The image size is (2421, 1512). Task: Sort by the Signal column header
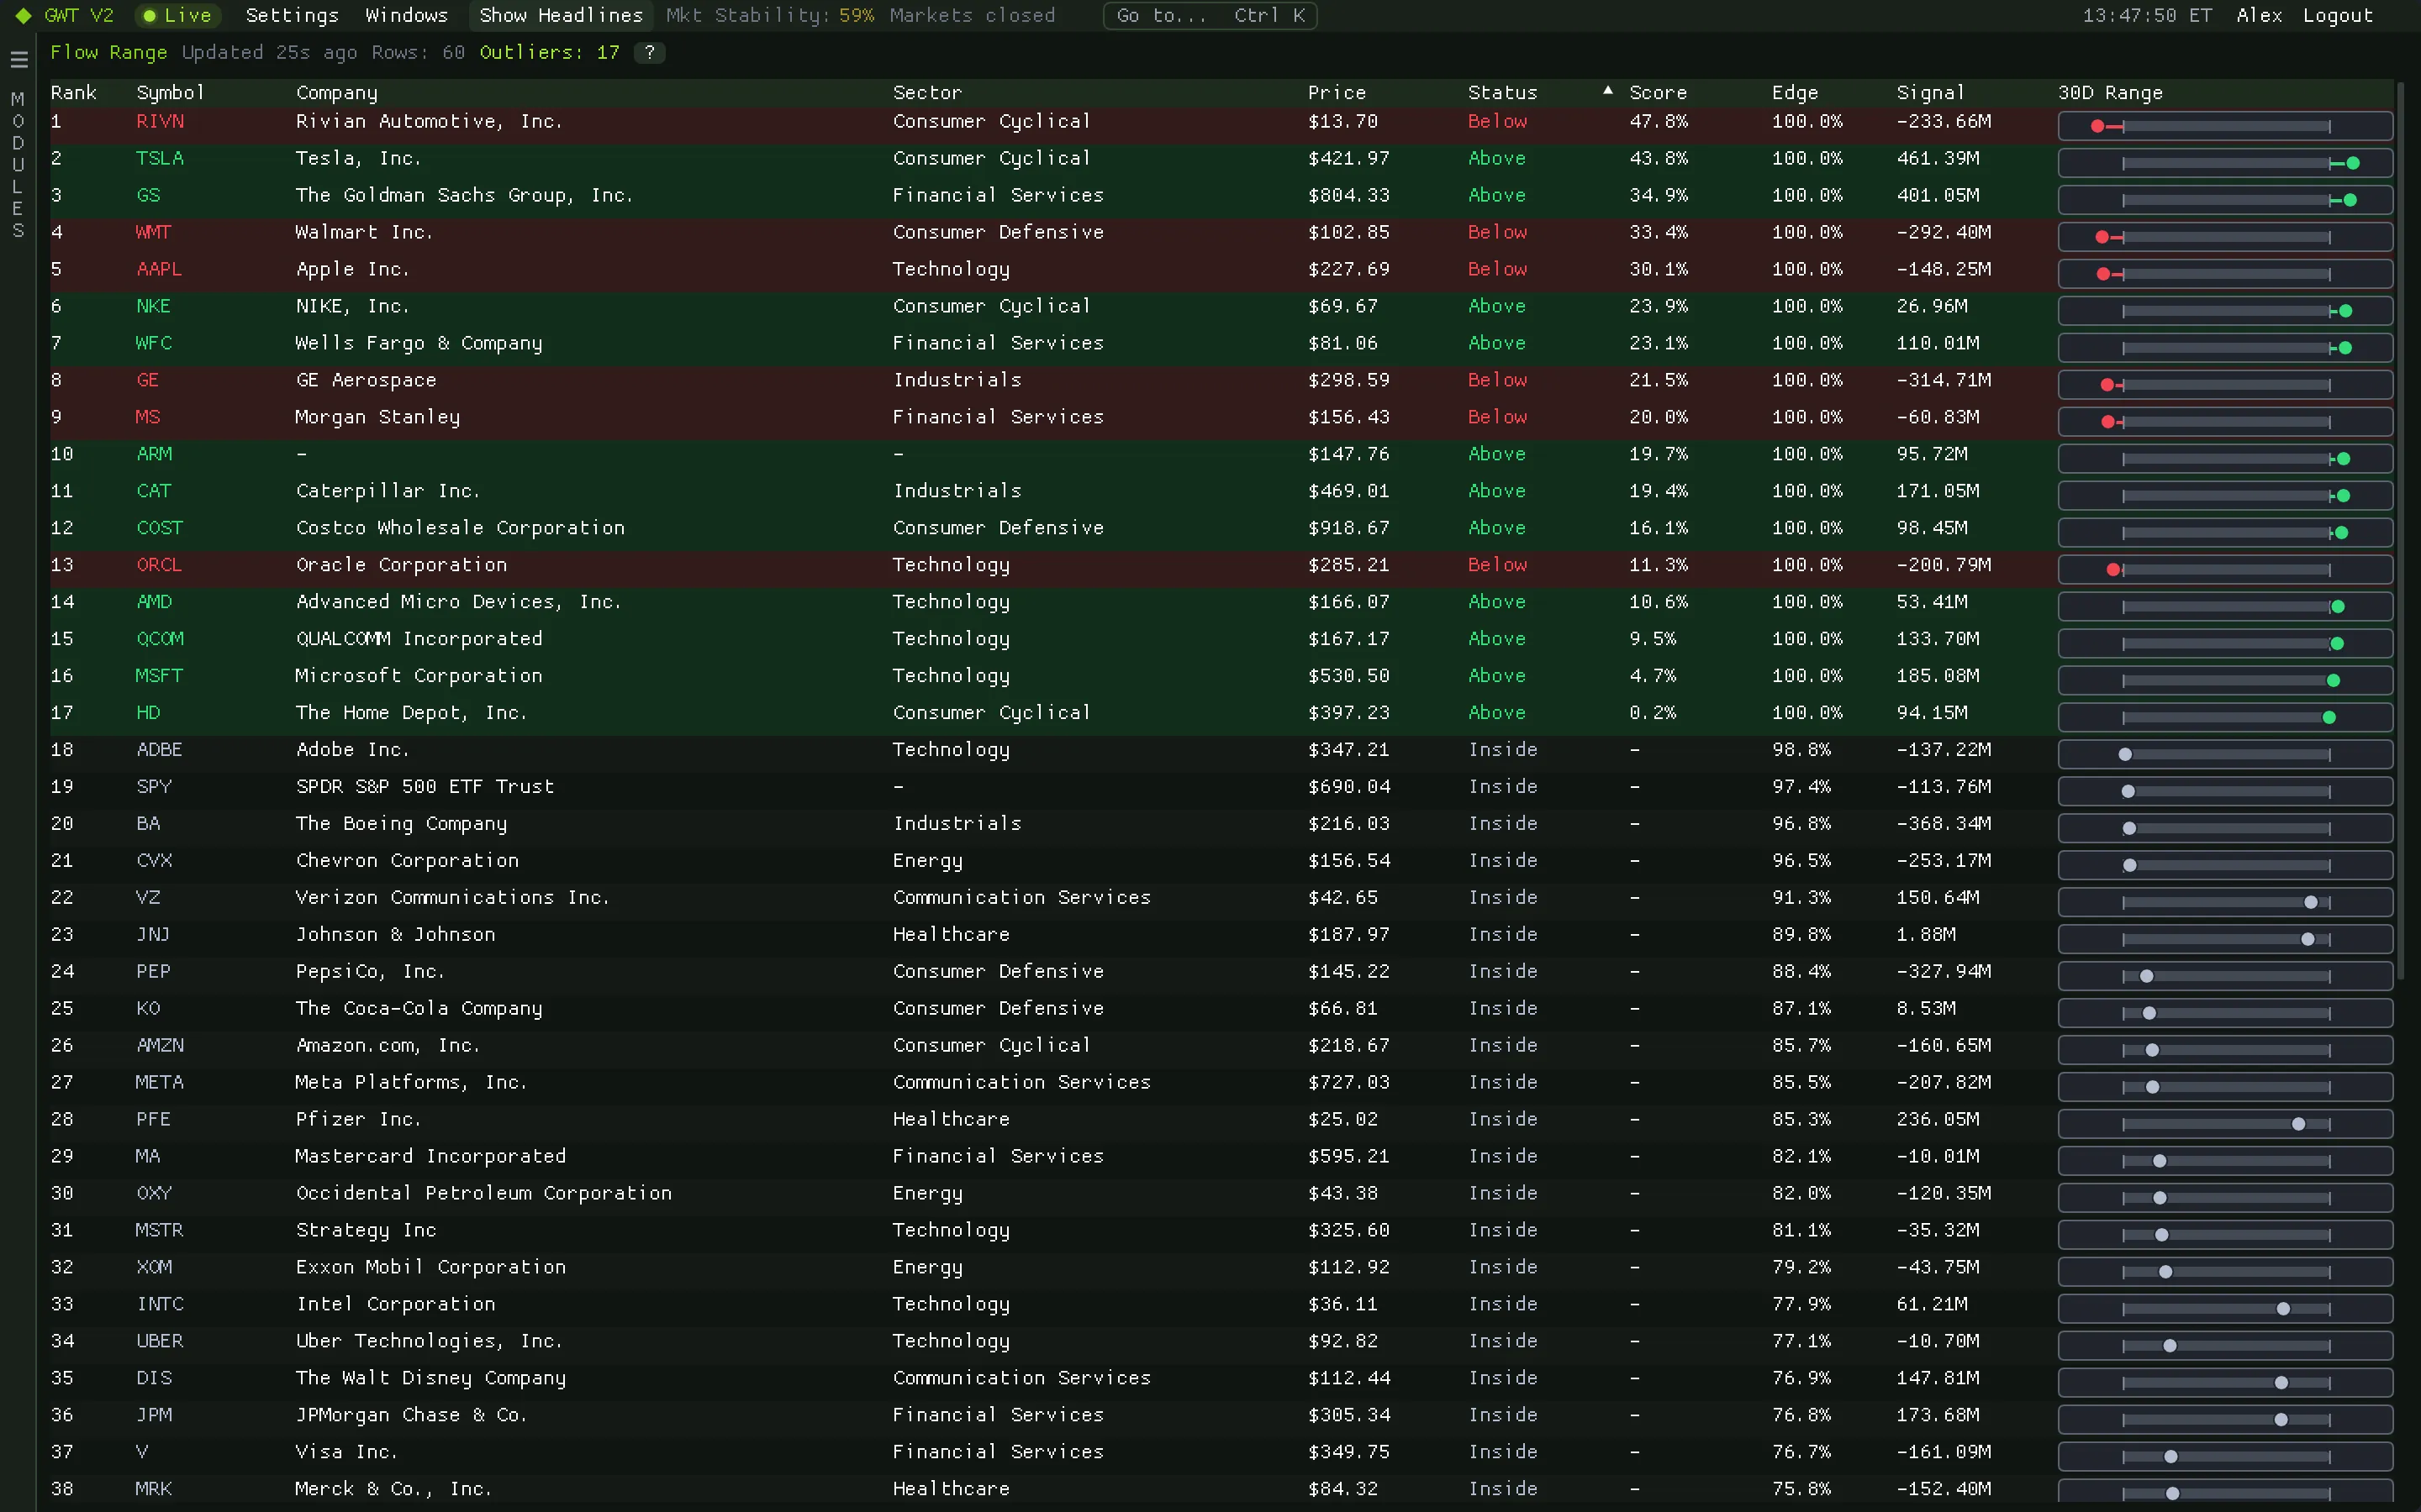(x=1931, y=93)
